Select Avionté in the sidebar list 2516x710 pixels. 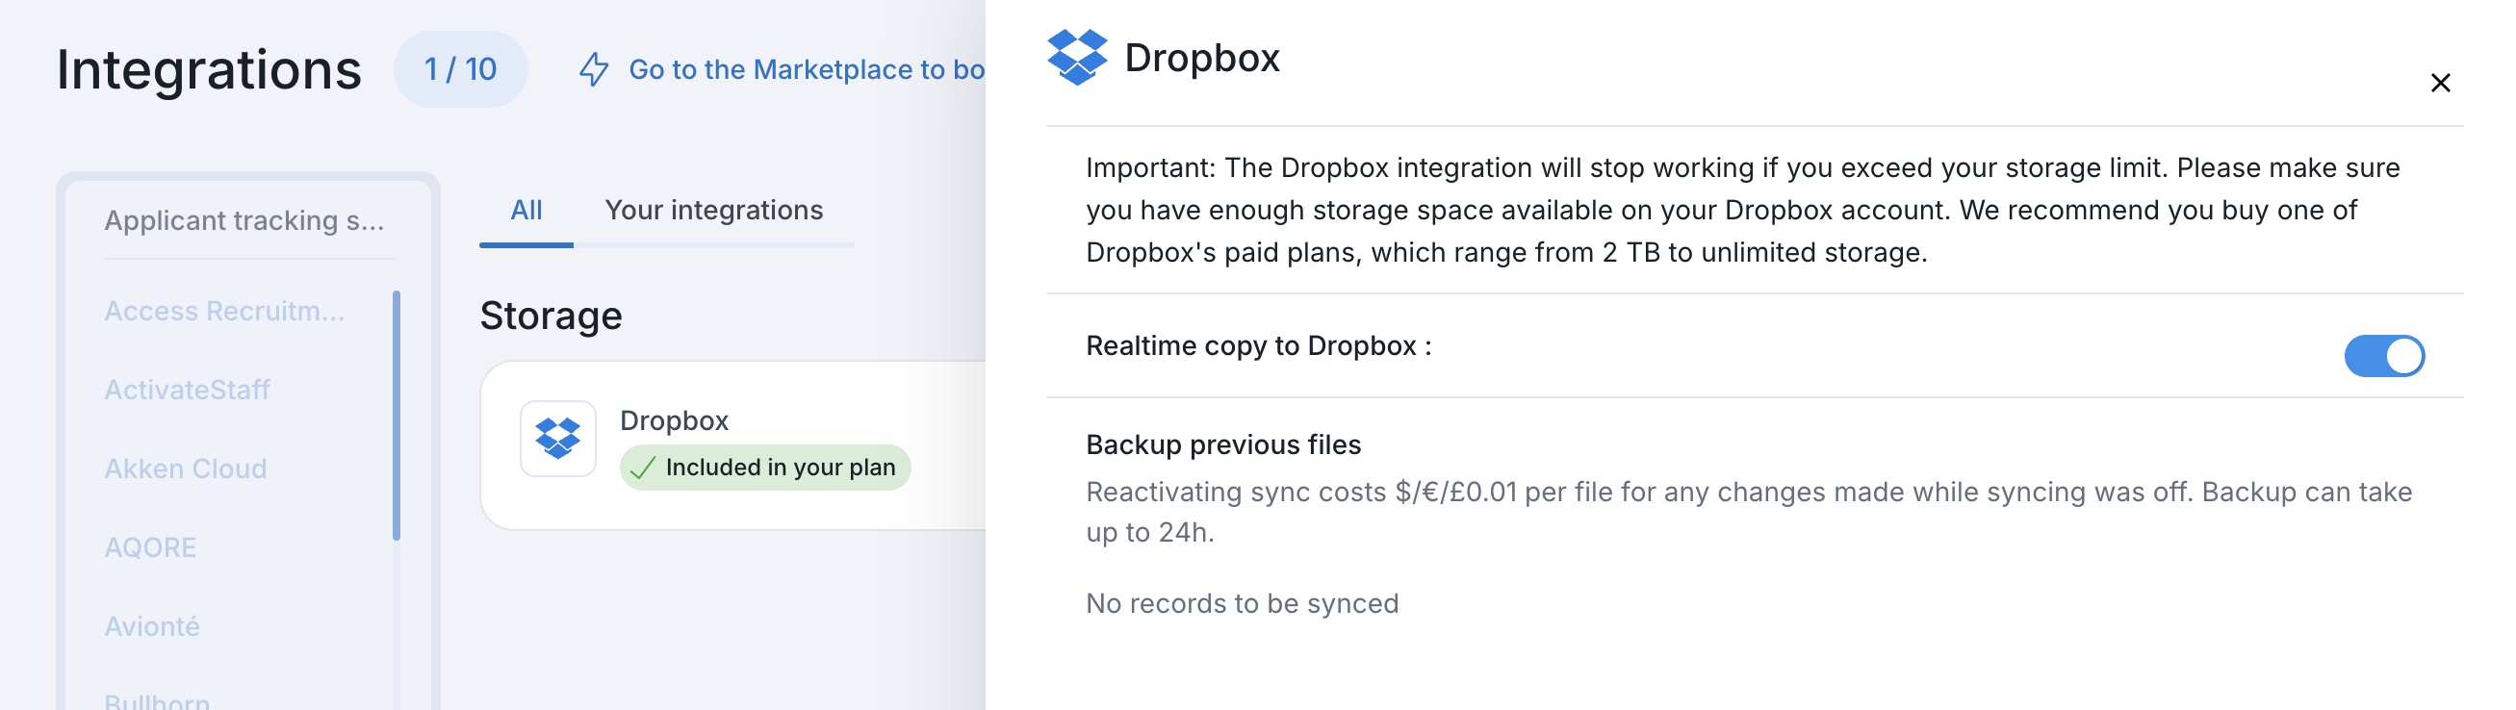tap(152, 626)
